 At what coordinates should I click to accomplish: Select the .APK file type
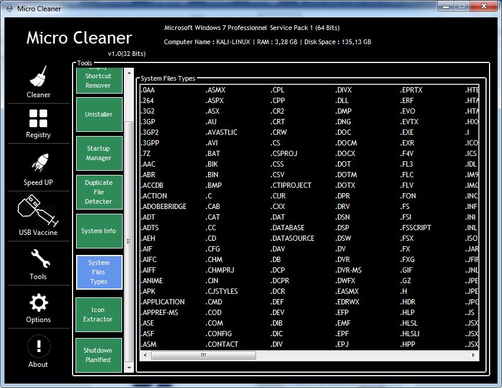pos(148,291)
